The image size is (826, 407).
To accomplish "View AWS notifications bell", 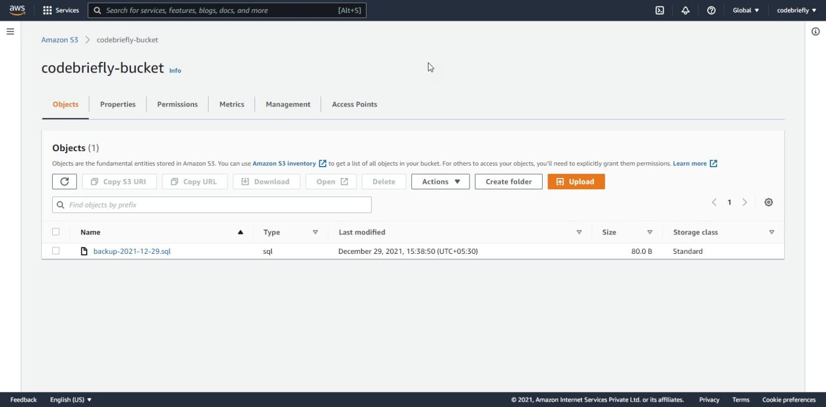I will coord(685,10).
